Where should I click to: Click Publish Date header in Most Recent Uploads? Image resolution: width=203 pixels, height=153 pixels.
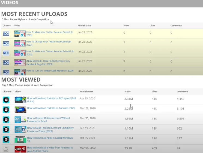(x=84, y=26)
